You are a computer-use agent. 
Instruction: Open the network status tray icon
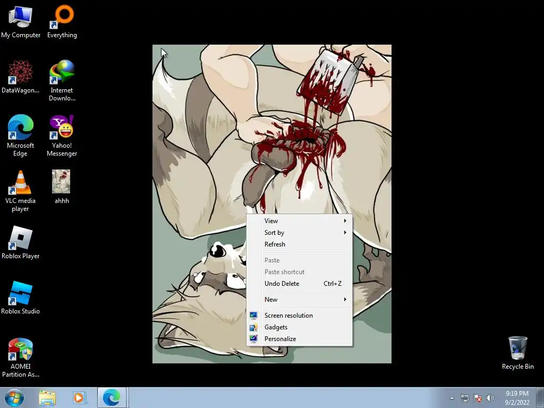tap(464, 398)
